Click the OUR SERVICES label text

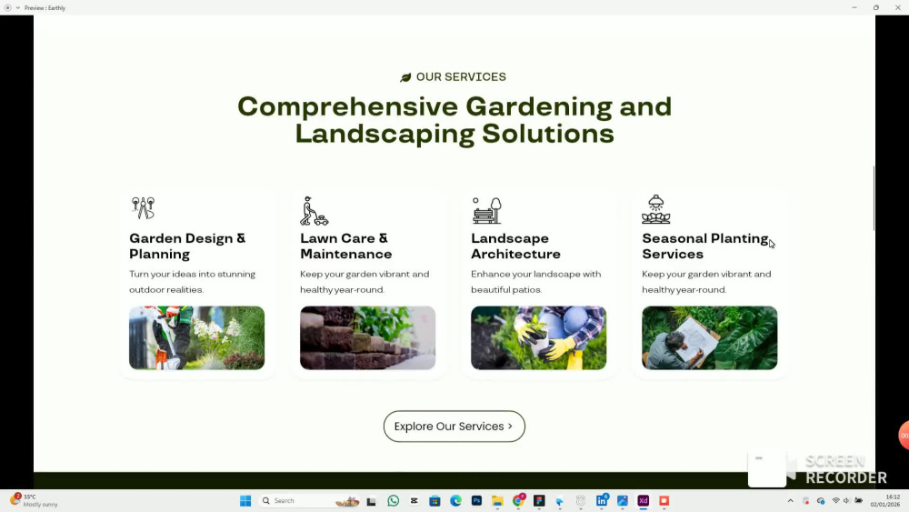point(461,77)
